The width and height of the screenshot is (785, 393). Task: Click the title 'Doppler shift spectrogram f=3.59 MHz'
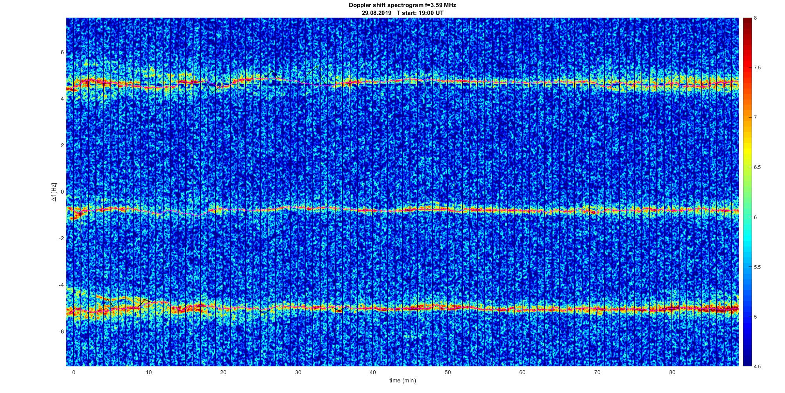click(402, 5)
